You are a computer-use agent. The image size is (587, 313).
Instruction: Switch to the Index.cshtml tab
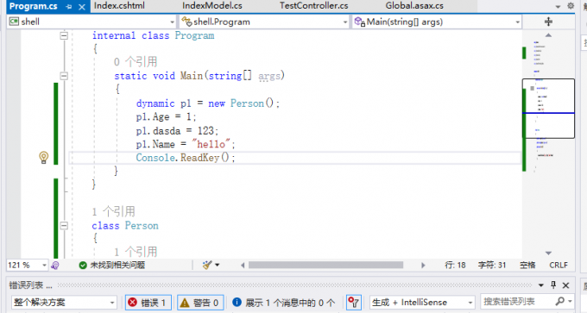(119, 6)
